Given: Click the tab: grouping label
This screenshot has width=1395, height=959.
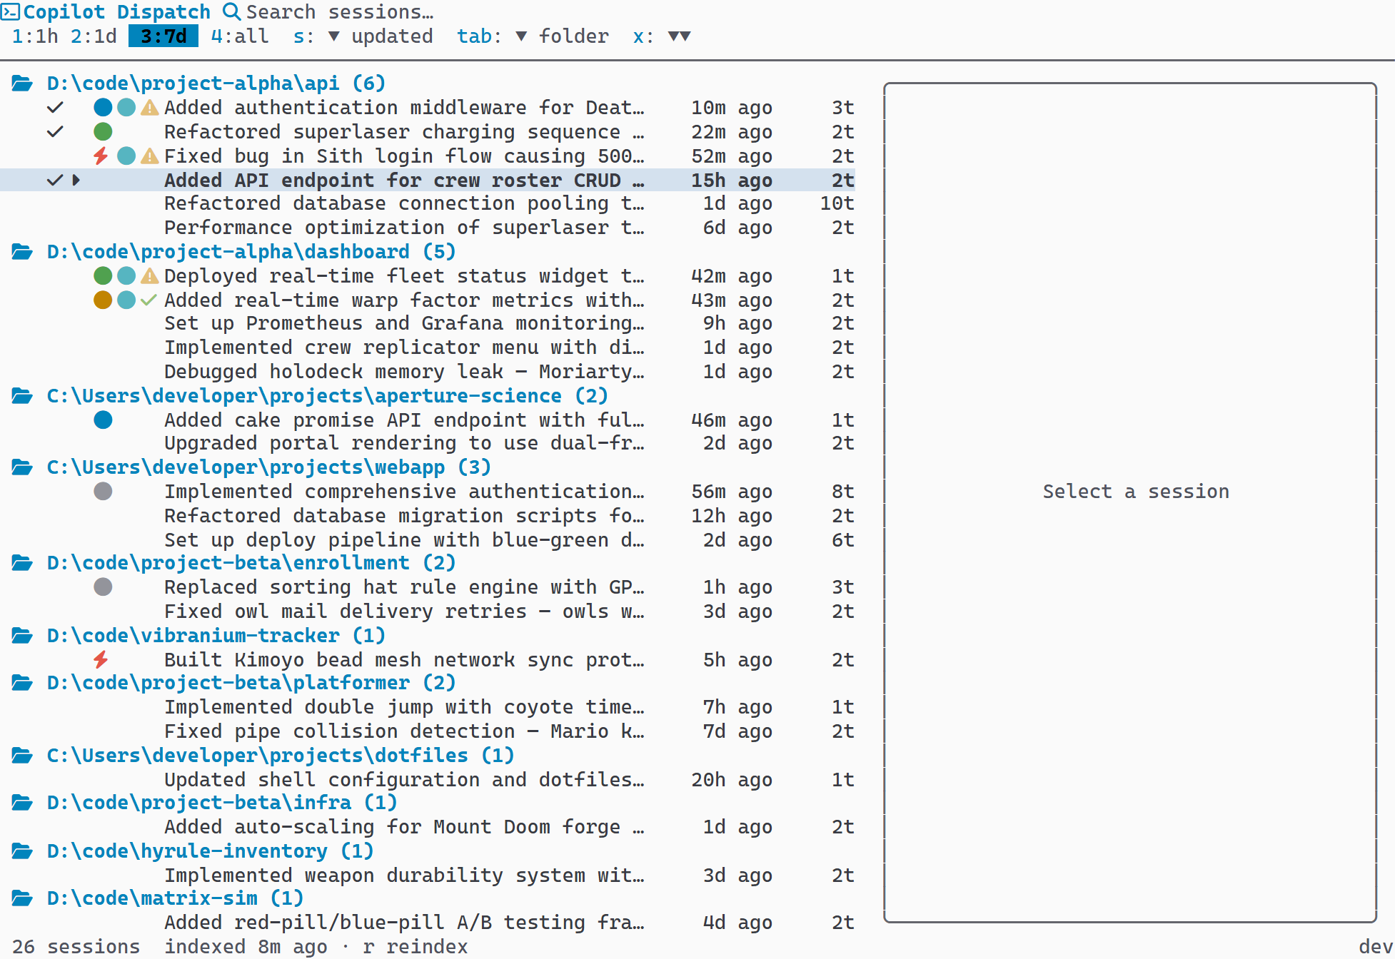Looking at the screenshot, I should [480, 36].
